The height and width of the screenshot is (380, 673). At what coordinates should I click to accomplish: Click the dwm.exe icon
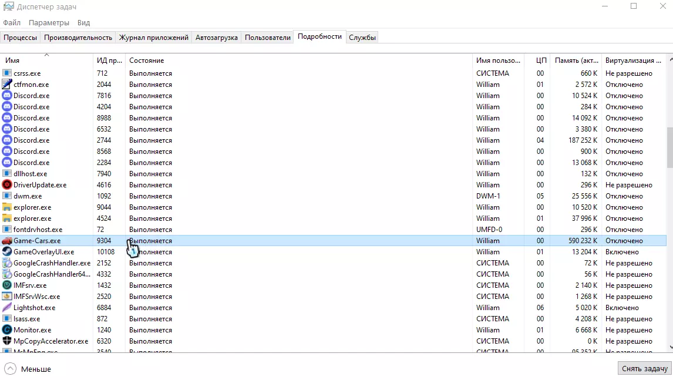coord(7,196)
